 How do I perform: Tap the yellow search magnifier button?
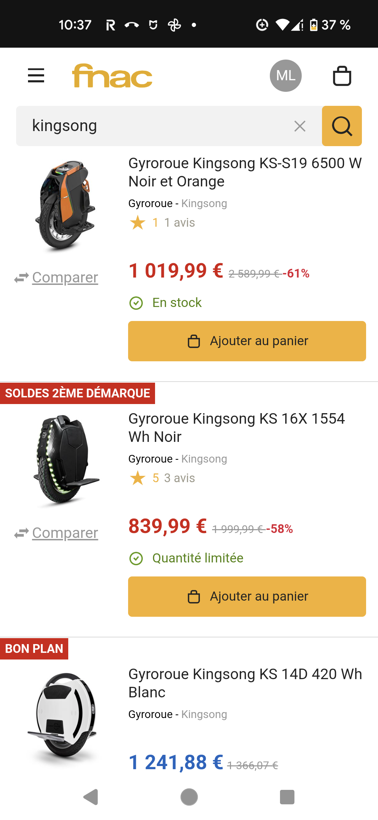342,126
